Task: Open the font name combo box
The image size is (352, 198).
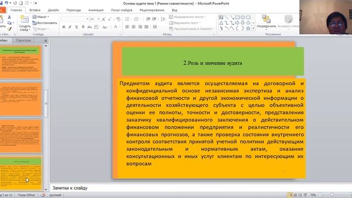Action: (x=75, y=19)
